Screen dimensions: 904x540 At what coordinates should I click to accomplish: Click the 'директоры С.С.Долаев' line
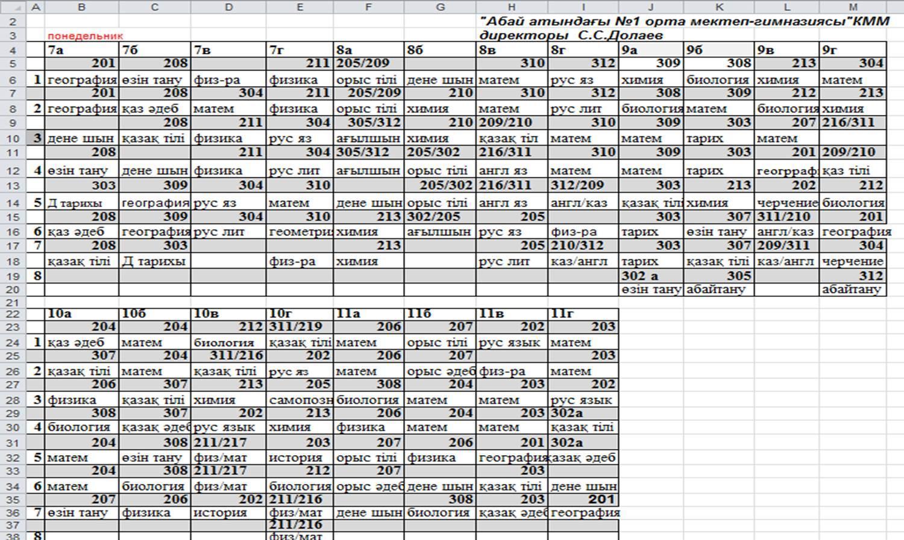pyautogui.click(x=571, y=36)
